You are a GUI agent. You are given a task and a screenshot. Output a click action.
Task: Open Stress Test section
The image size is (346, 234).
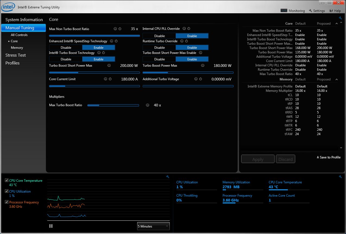[16, 55]
